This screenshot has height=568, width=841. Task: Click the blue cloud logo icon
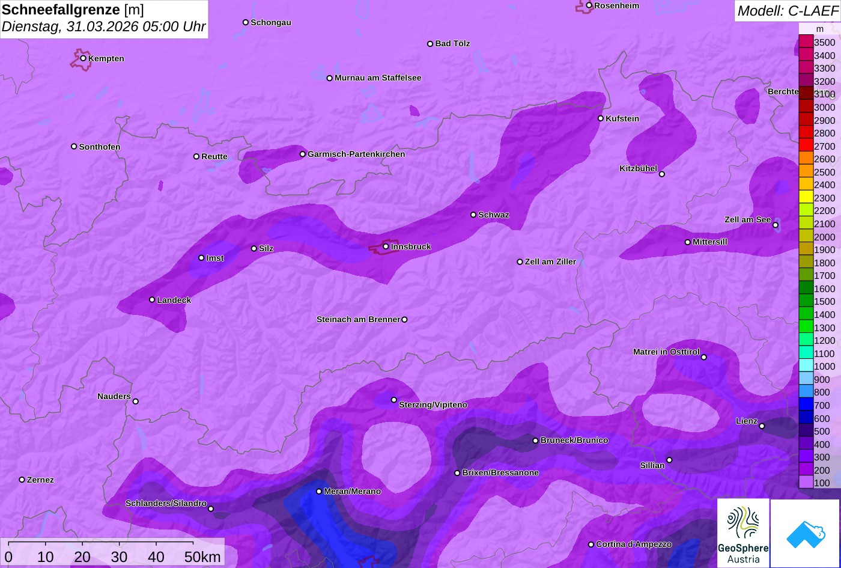[805, 533]
